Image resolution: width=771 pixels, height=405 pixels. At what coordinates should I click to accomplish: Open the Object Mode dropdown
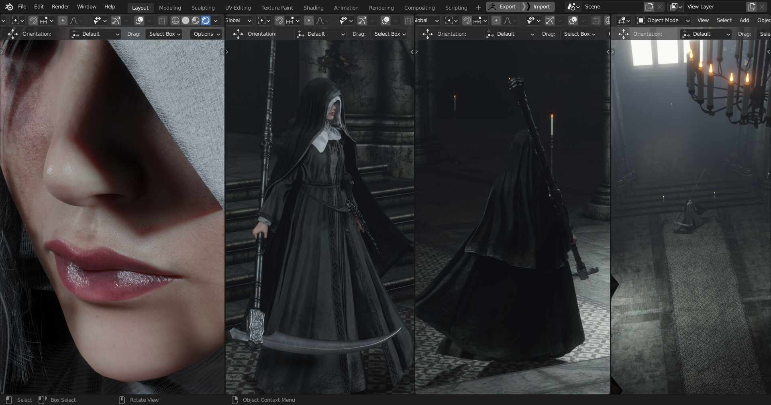(x=663, y=20)
